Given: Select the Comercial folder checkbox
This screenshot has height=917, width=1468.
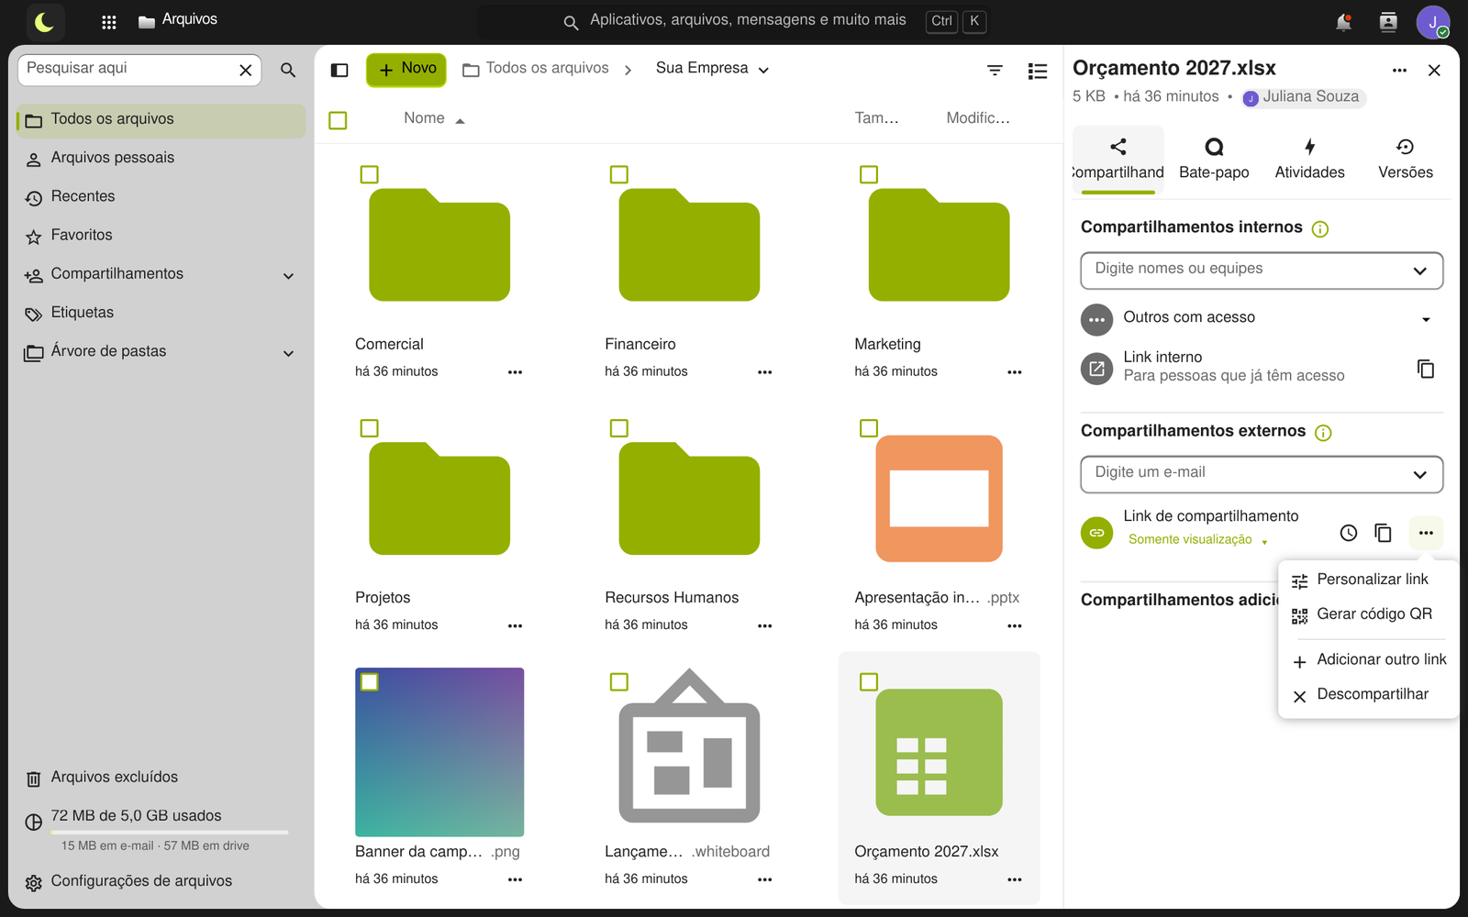Looking at the screenshot, I should [370, 174].
